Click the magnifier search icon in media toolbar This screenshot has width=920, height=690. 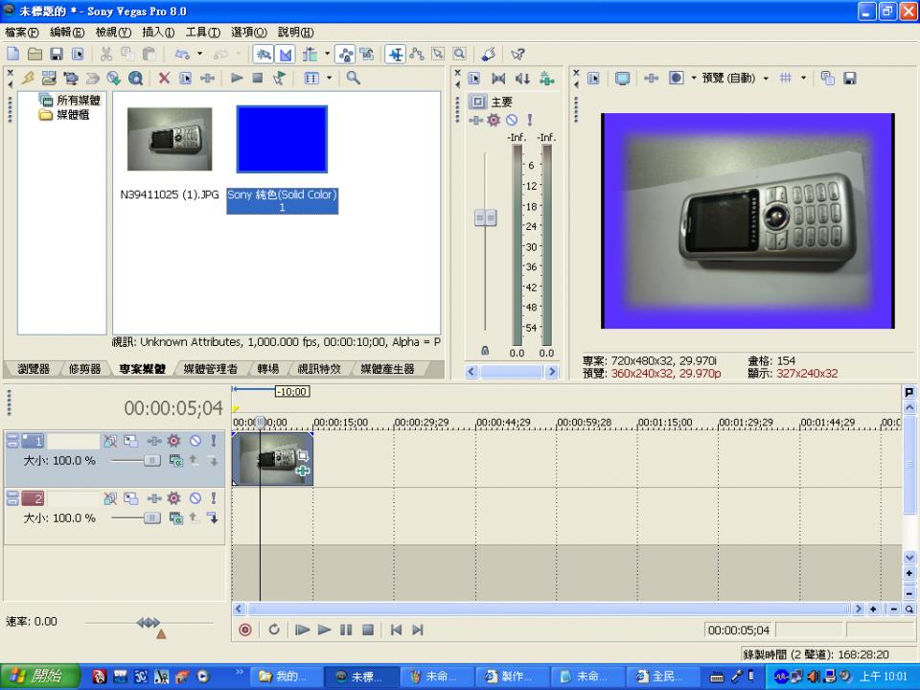(x=353, y=79)
